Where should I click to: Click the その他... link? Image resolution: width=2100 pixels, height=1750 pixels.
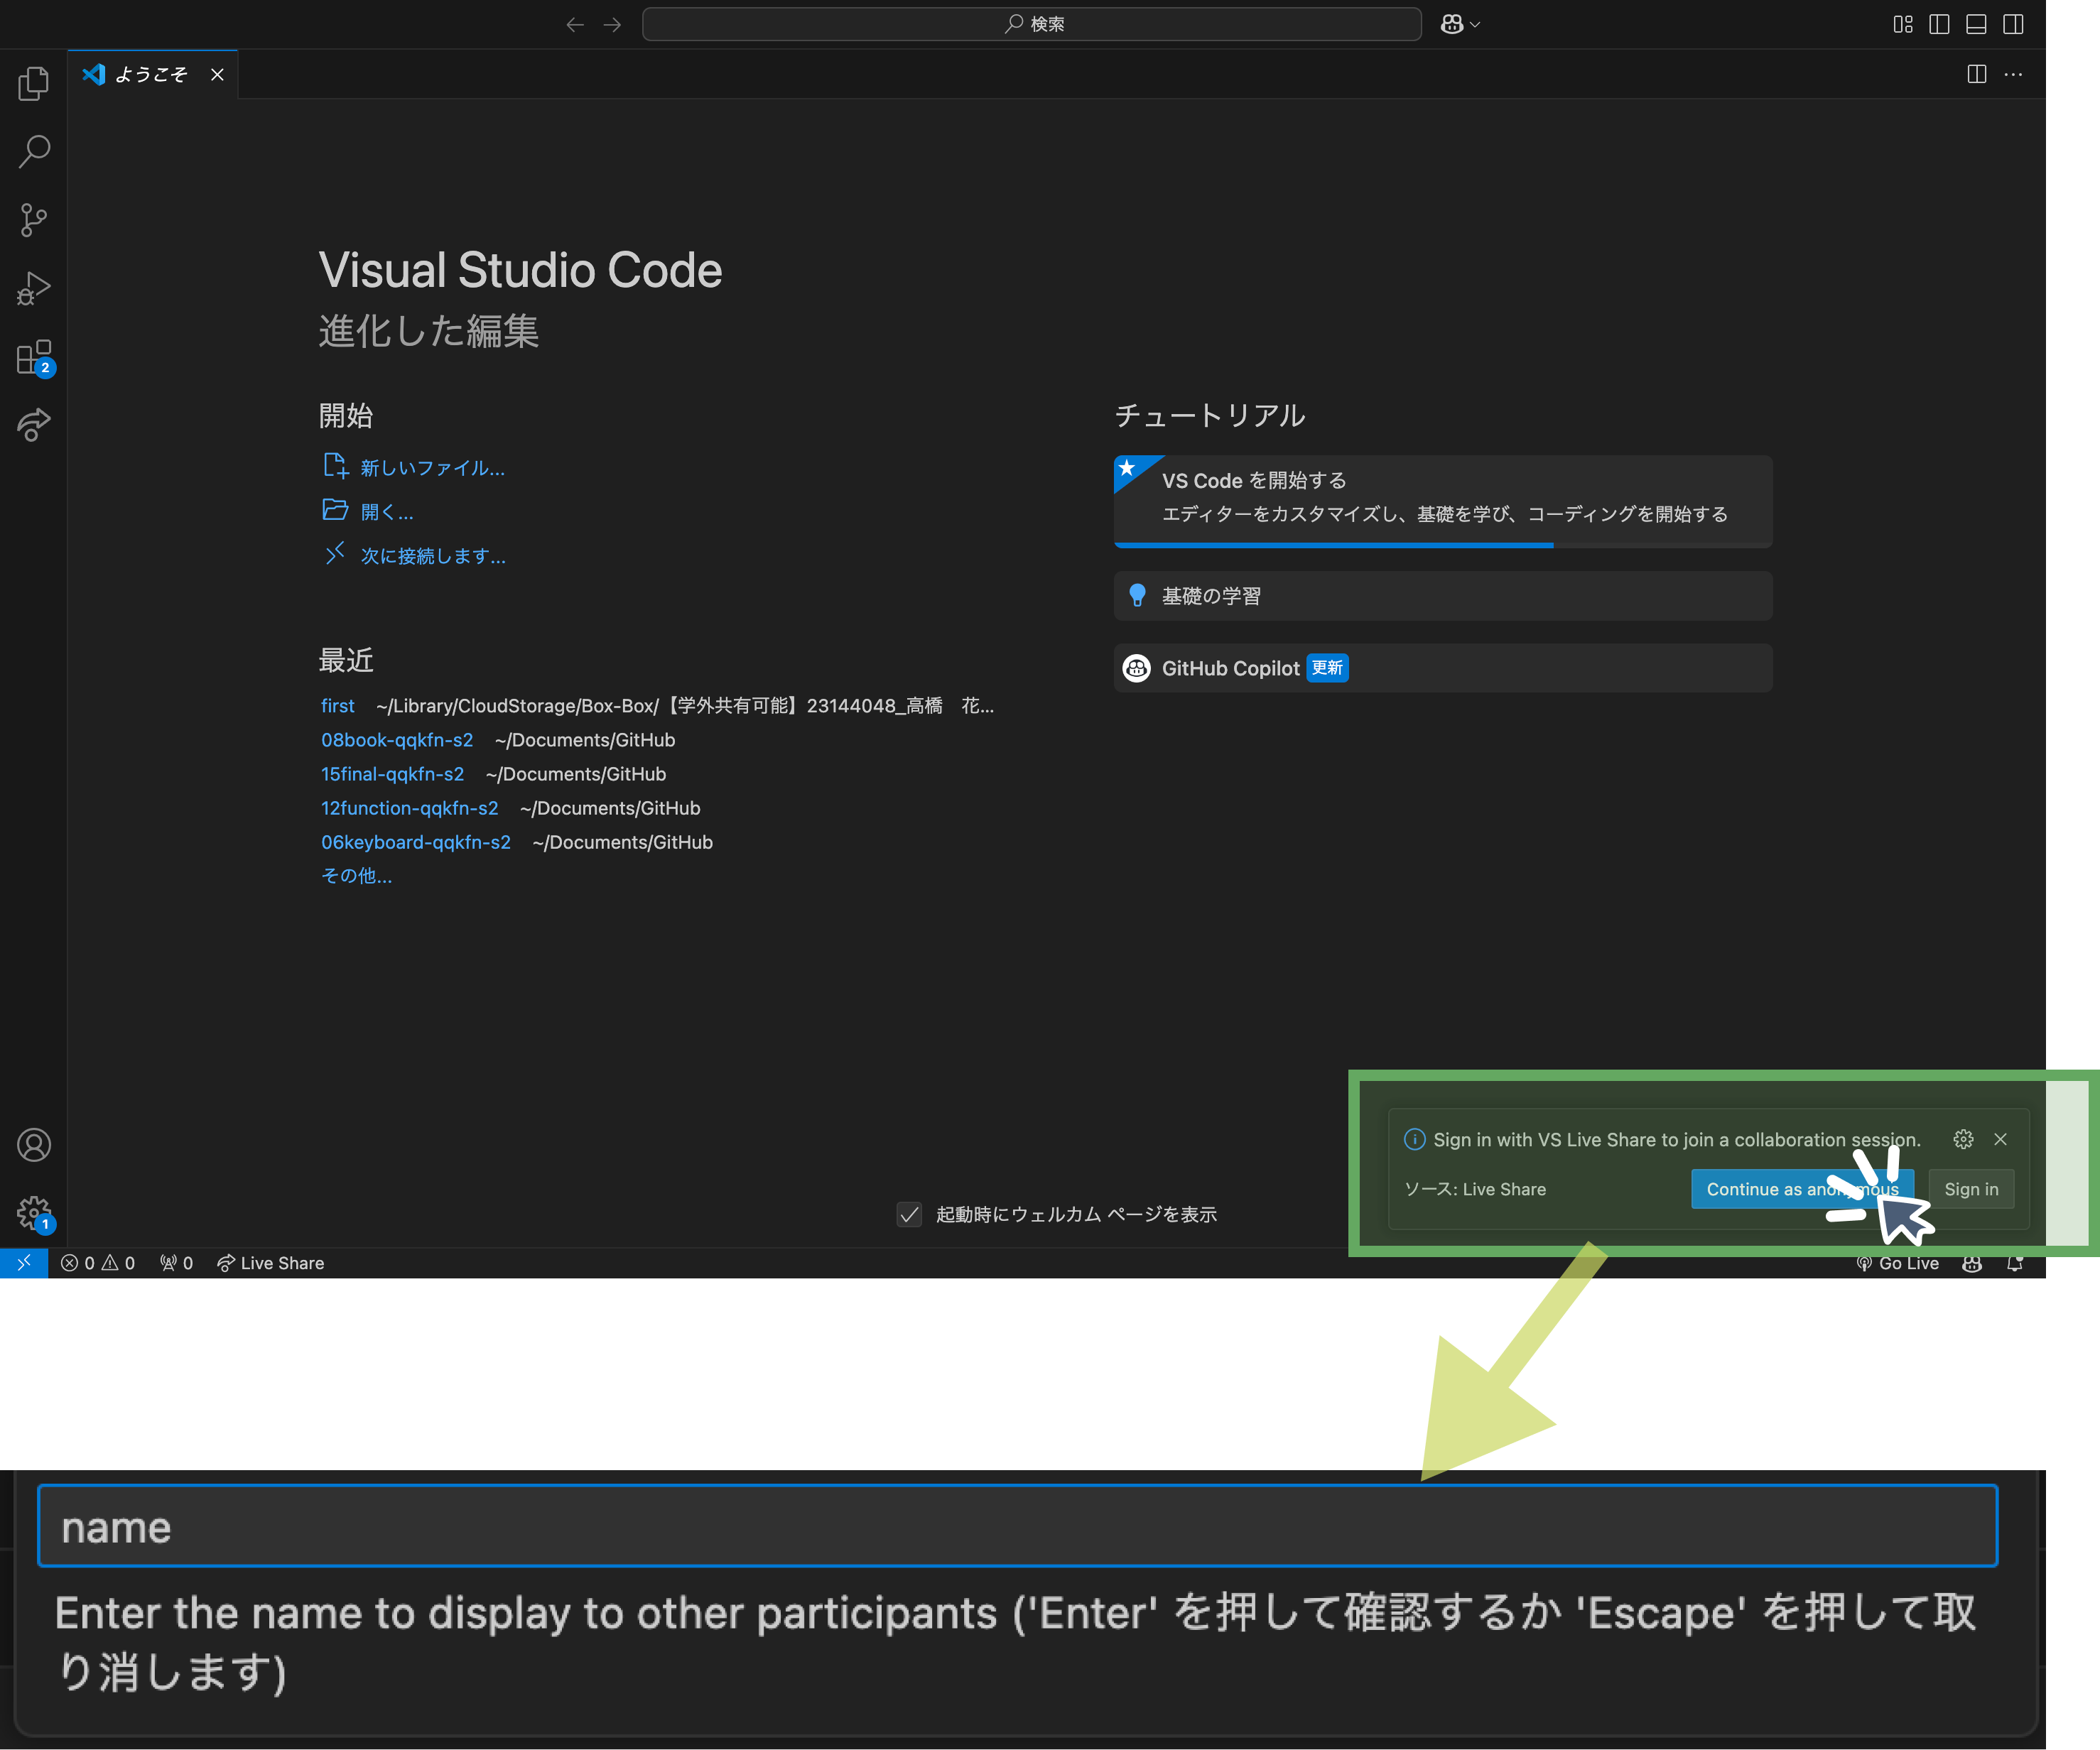(356, 876)
